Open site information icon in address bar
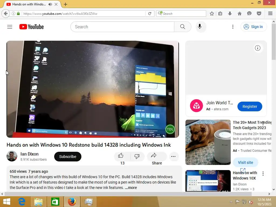 point(13,13)
